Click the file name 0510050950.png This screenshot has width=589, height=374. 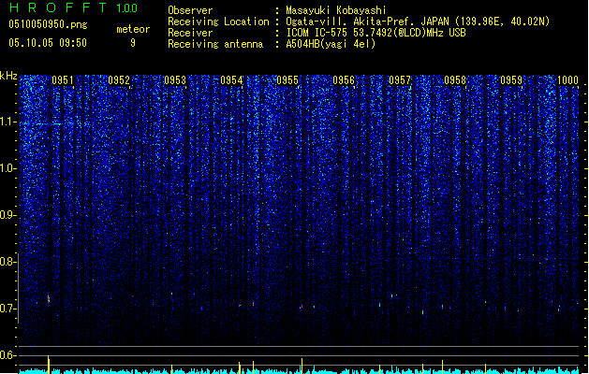48,24
